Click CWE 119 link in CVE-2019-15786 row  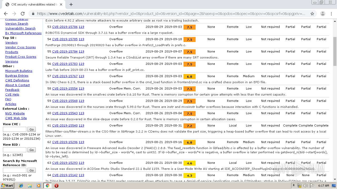click(81, 27)
